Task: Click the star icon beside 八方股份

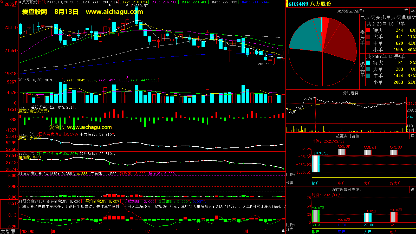Action: pos(20,2)
